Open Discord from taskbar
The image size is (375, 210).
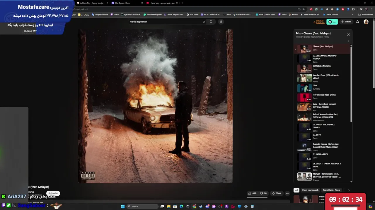pyautogui.click(x=207, y=206)
